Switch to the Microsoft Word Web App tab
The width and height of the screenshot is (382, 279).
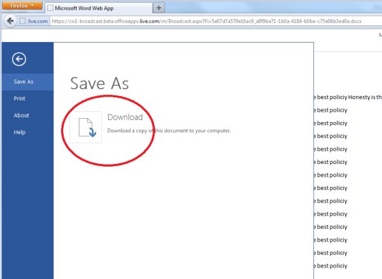point(99,8)
